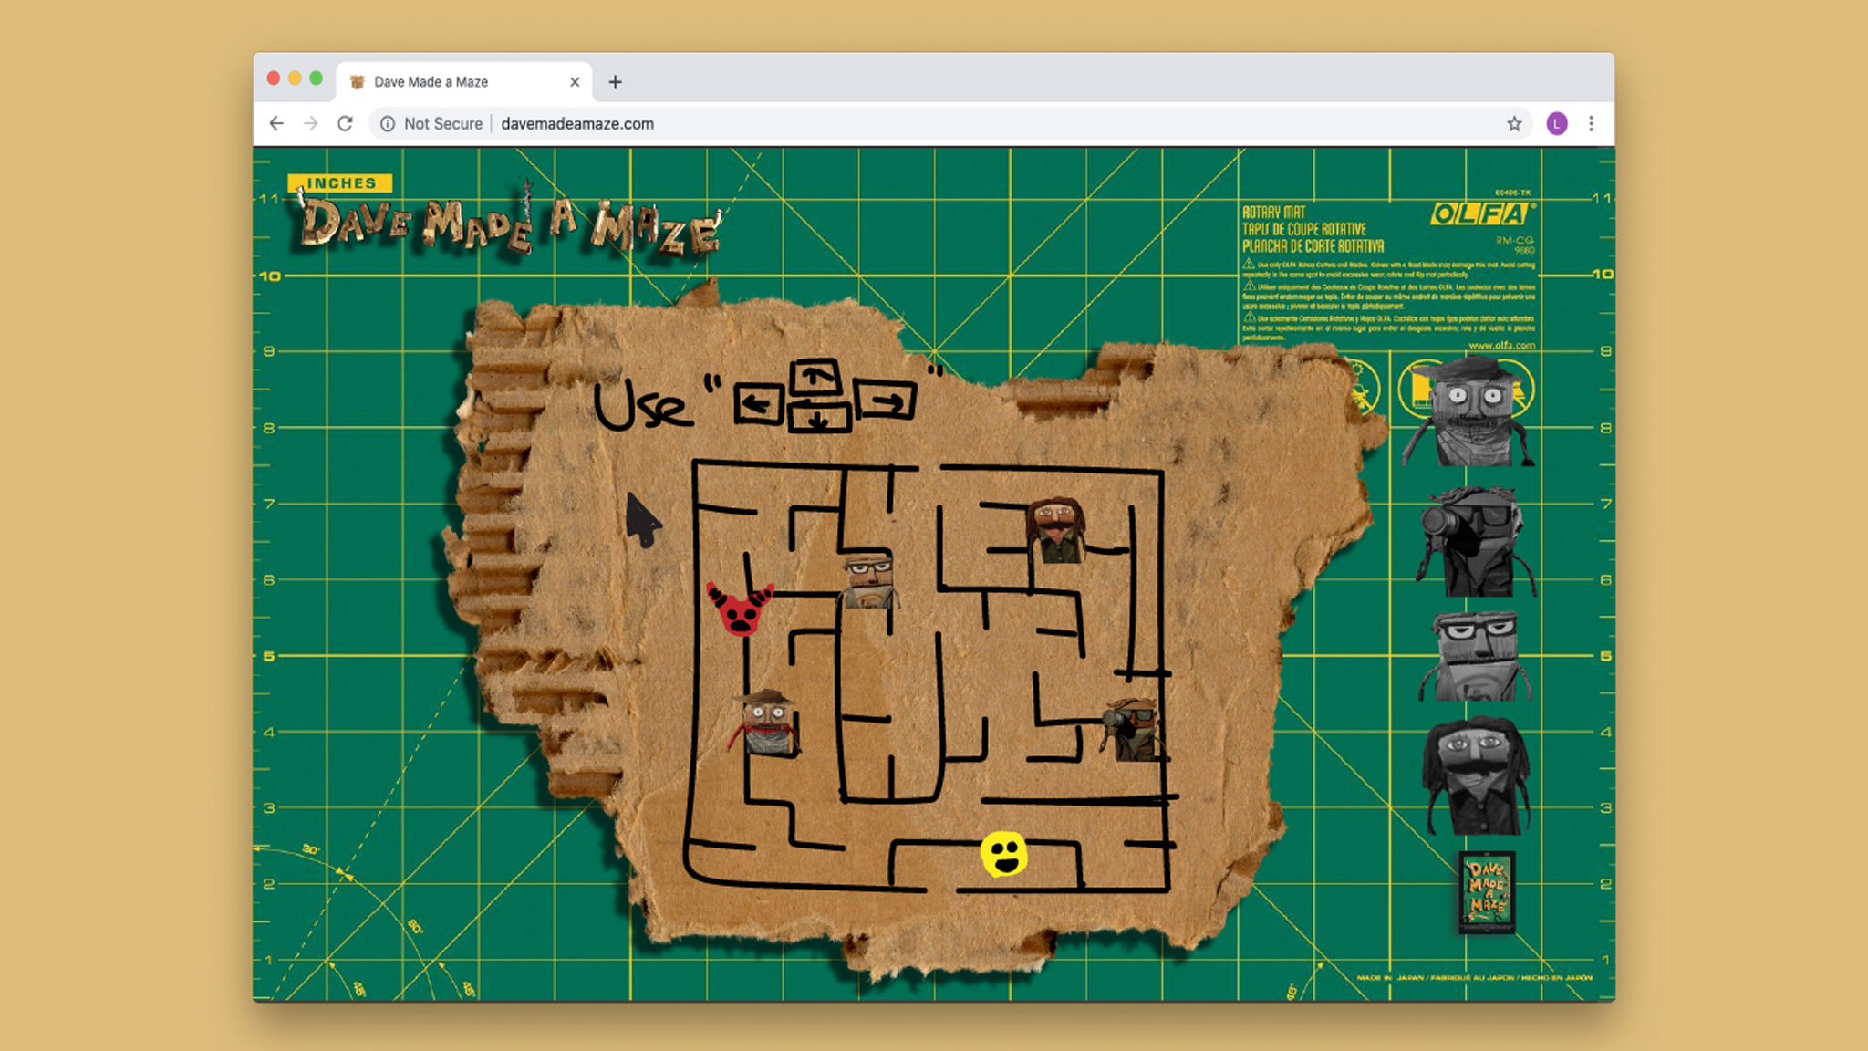This screenshot has width=1868, height=1051.
Task: Open a new tab with plus
Action: 616,82
